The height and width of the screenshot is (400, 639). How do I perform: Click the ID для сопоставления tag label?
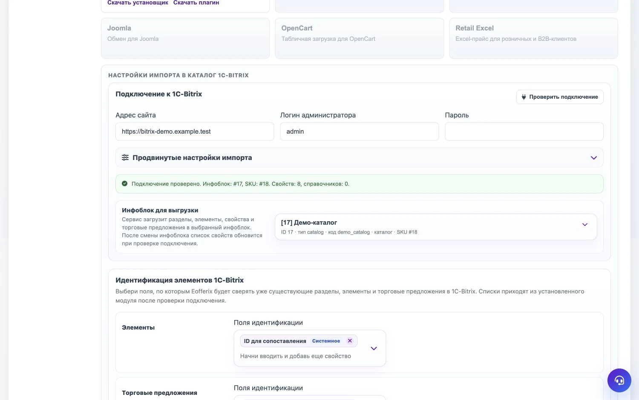point(275,341)
